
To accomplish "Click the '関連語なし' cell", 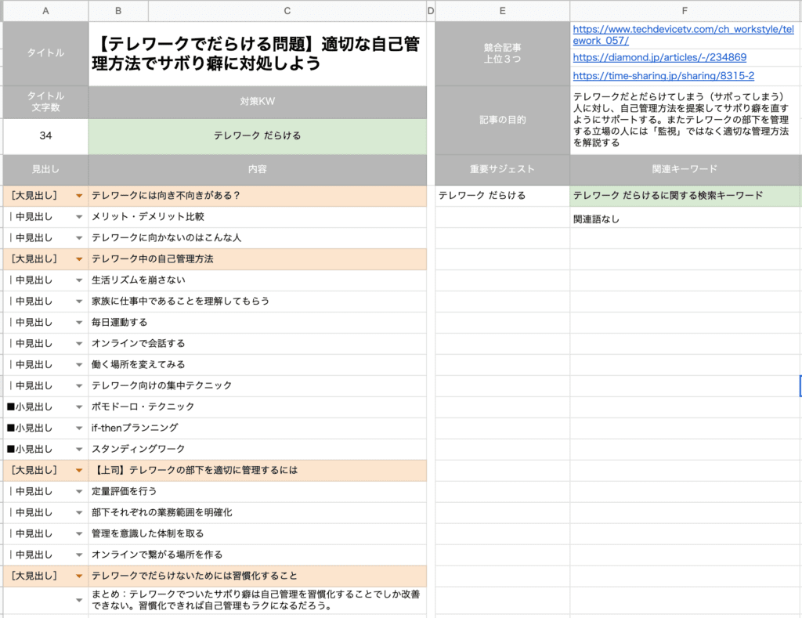I will [685, 219].
